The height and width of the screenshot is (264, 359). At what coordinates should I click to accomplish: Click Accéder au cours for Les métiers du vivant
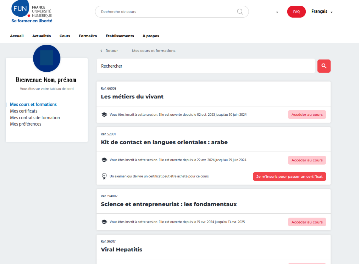click(x=307, y=115)
